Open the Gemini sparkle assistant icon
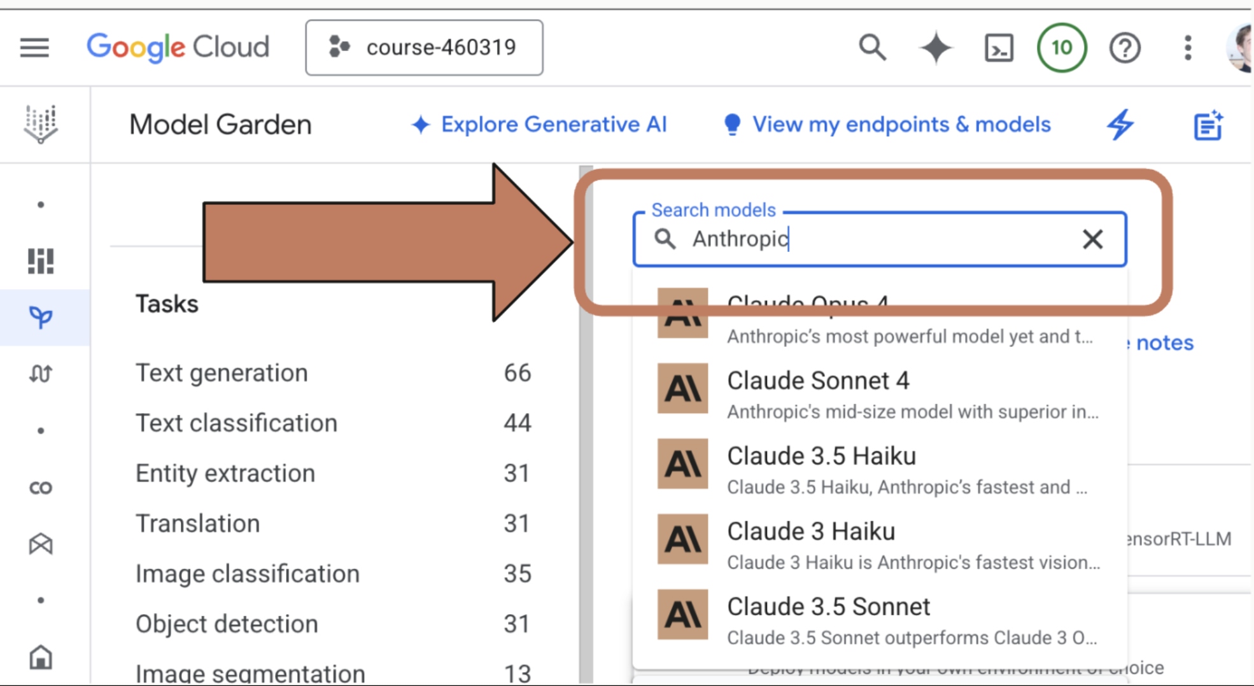This screenshot has height=686, width=1254. tap(936, 48)
